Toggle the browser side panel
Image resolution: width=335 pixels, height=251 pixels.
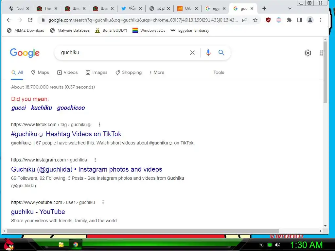[x=300, y=20]
